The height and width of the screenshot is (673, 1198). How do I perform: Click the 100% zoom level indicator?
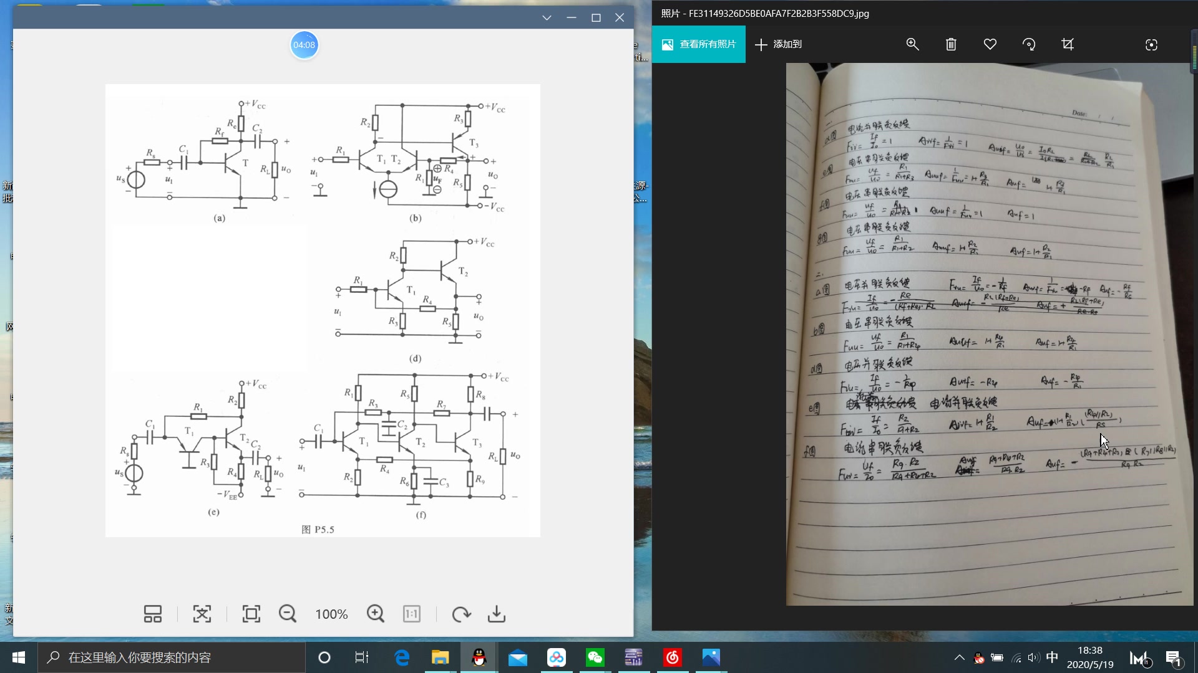pyautogui.click(x=331, y=614)
